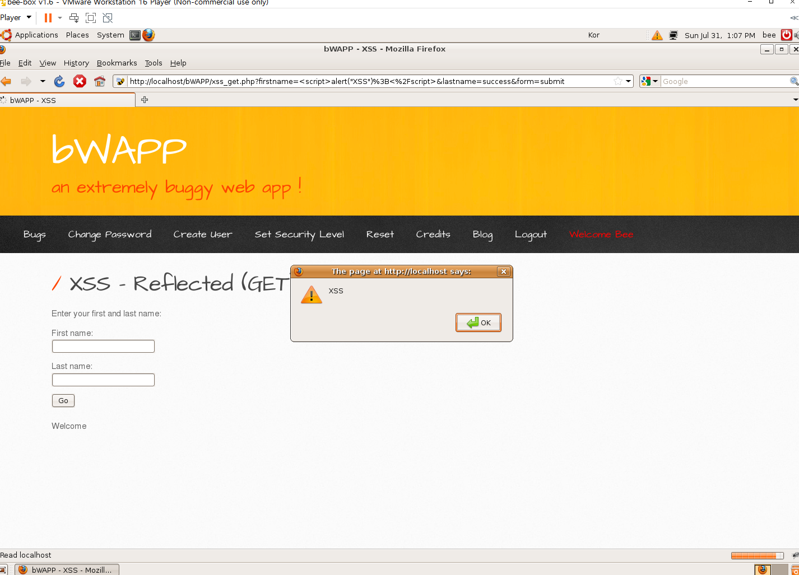Open the Player dropdown menu
Viewport: 799px width, 575px height.
(16, 17)
